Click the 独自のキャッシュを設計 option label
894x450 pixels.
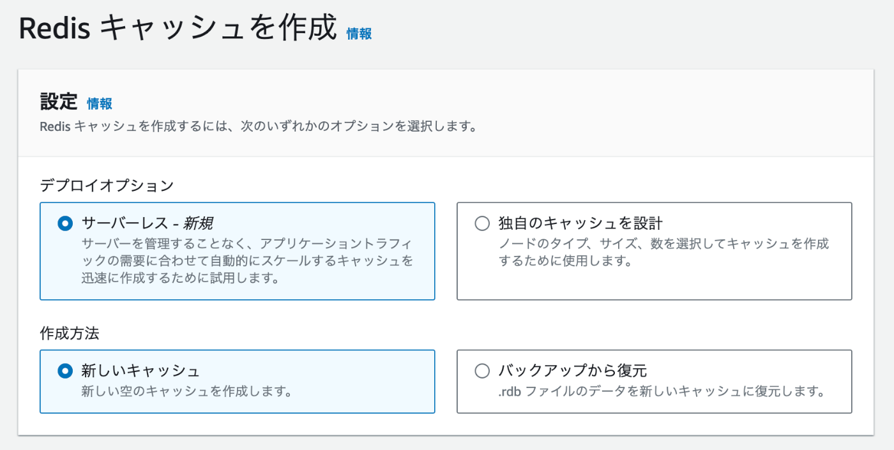click(580, 223)
